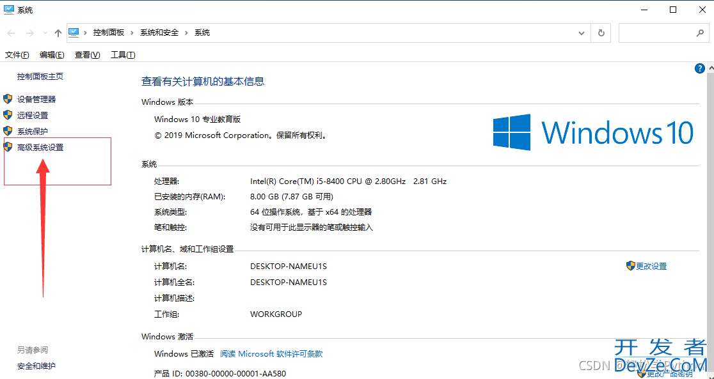This screenshot has width=714, height=379.
Task: Expand chevron after 控制面板 breadcrumb
Action: pos(132,33)
